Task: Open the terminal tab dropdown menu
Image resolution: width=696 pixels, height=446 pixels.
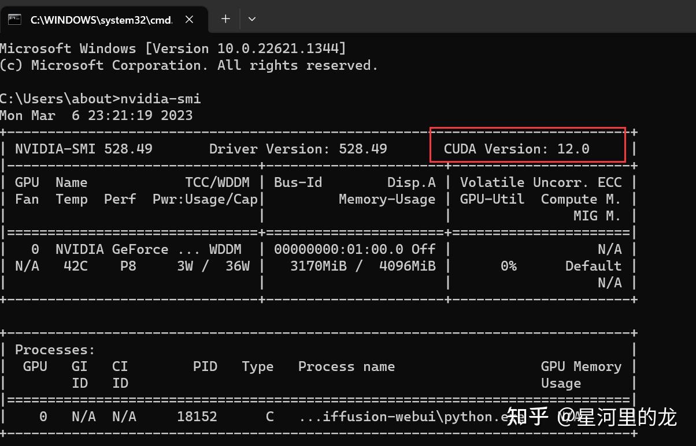Action: point(251,18)
